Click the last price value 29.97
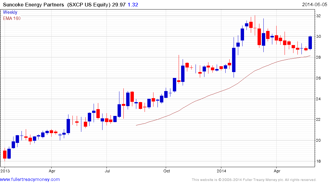This screenshot has height=184, width=330. [119, 5]
